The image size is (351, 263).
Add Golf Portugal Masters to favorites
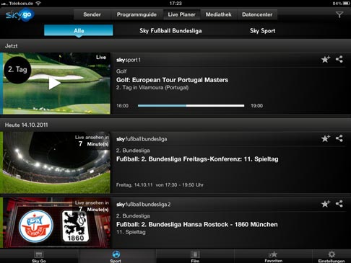coord(326,59)
